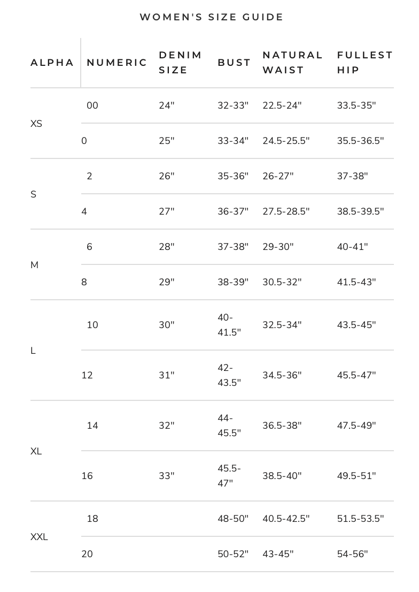The height and width of the screenshot is (592, 419).
Task: Click the NATURAL WAIST column header
Action: [x=293, y=63]
